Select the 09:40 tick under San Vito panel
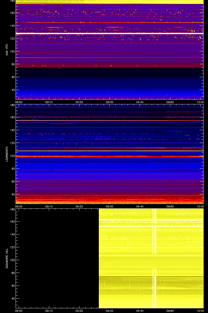The height and width of the screenshot is (313, 208). (140, 102)
